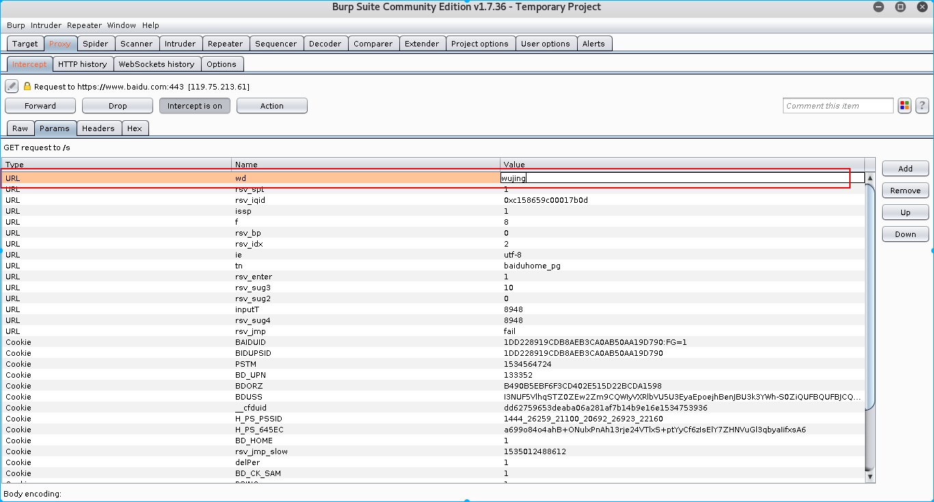934x502 pixels.
Task: Select the inputT parameter row
Action: [433, 309]
